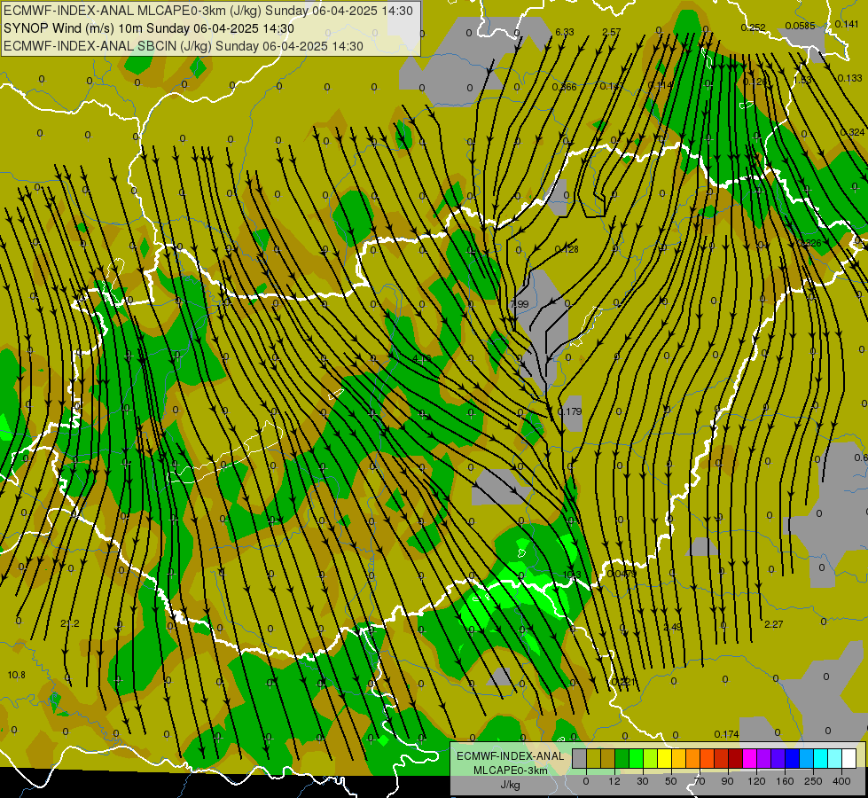
Task: Click the 0.366 value on the map
Action: [x=564, y=87]
